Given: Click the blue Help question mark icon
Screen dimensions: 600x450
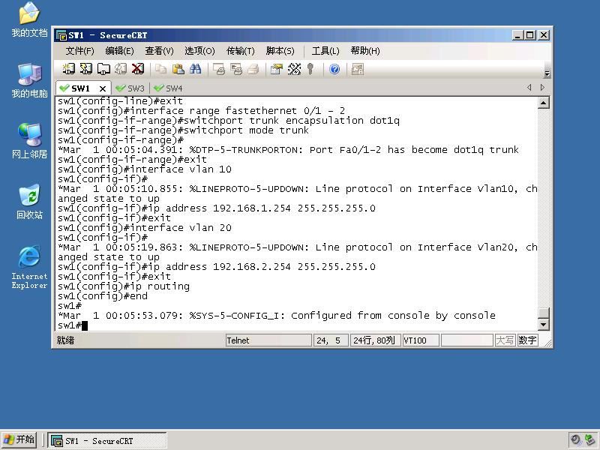Looking at the screenshot, I should (334, 69).
